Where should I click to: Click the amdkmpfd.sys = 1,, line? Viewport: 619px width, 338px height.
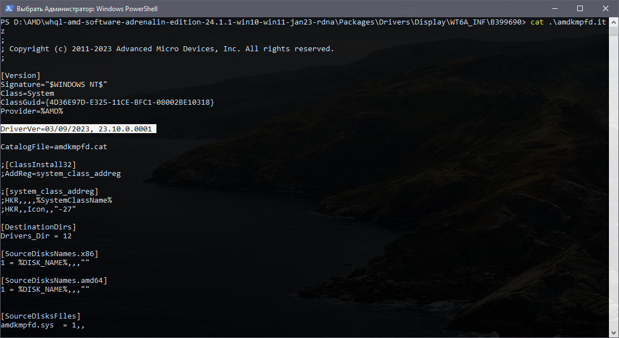tap(43, 325)
